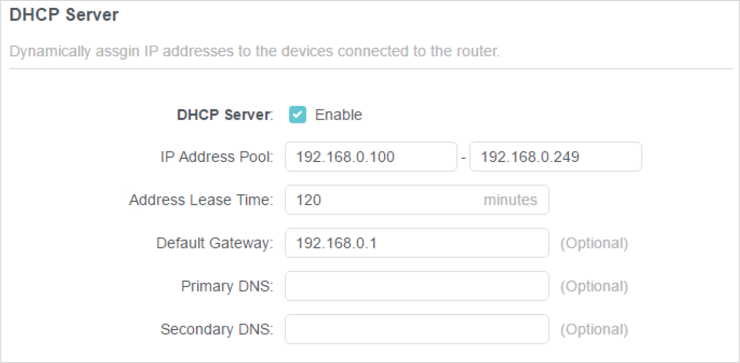
Task: Select the Default Gateway input field
Action: pos(416,243)
